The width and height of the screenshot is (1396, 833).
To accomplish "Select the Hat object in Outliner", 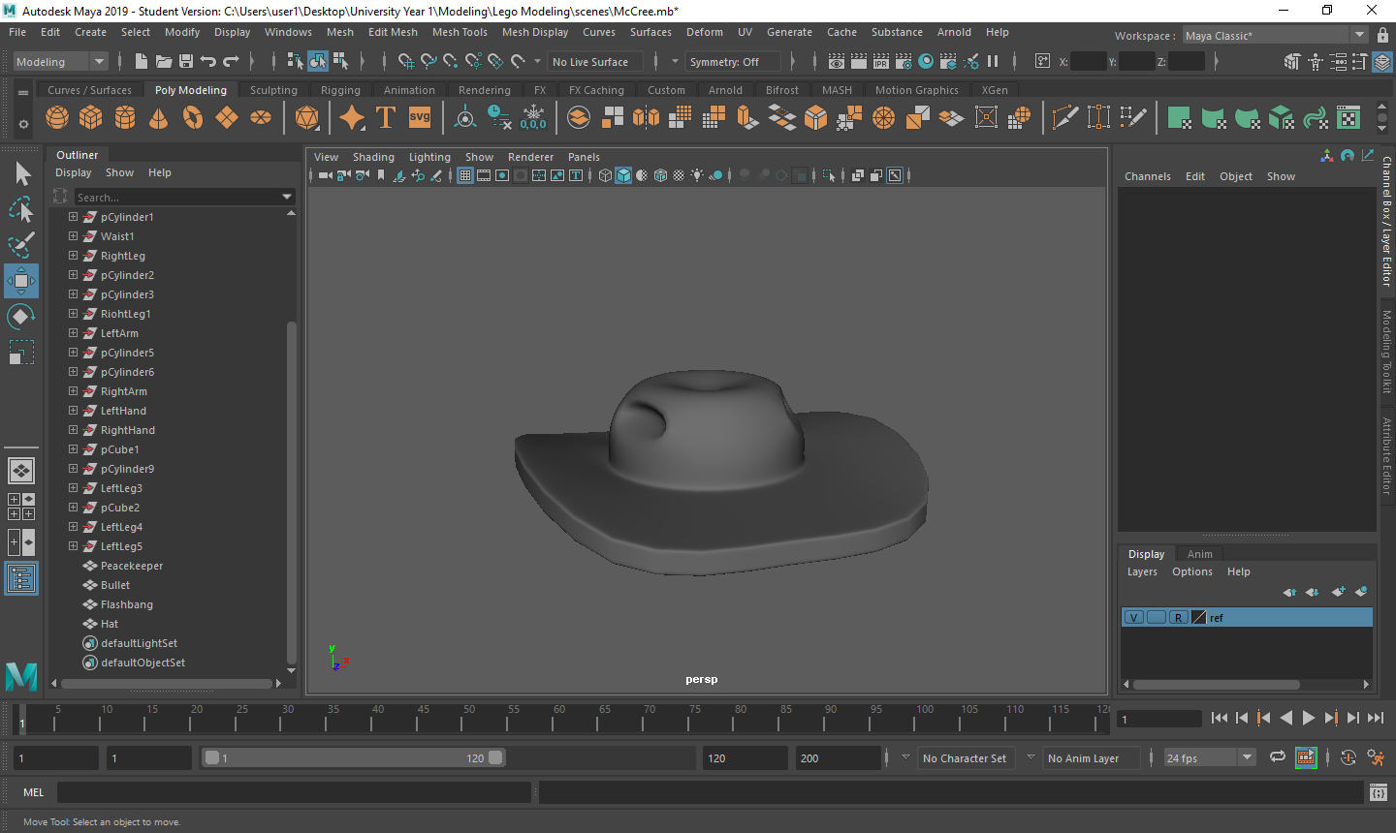I will point(110,624).
